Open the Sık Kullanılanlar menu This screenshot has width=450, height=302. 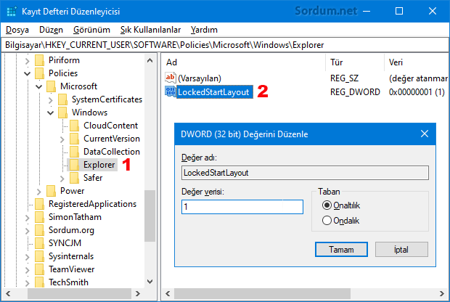click(x=150, y=30)
